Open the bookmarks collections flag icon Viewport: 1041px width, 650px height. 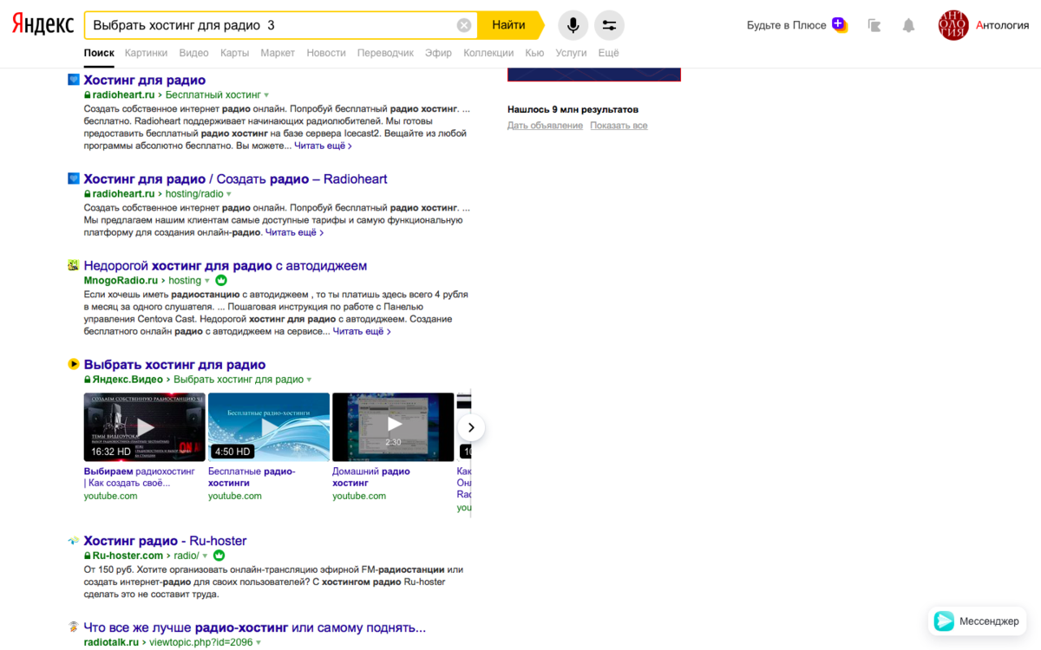(874, 25)
